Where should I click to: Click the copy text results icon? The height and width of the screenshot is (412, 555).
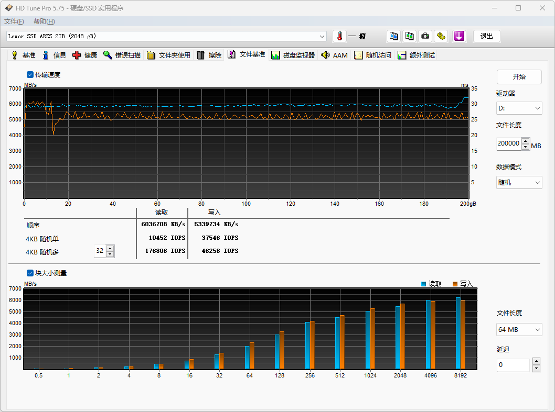(393, 36)
